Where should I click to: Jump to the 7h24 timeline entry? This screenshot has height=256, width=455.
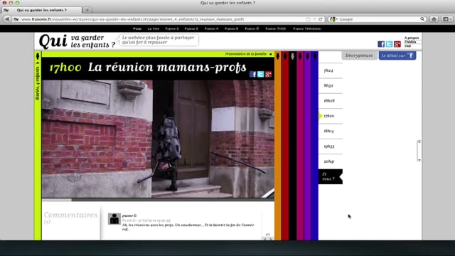(328, 70)
